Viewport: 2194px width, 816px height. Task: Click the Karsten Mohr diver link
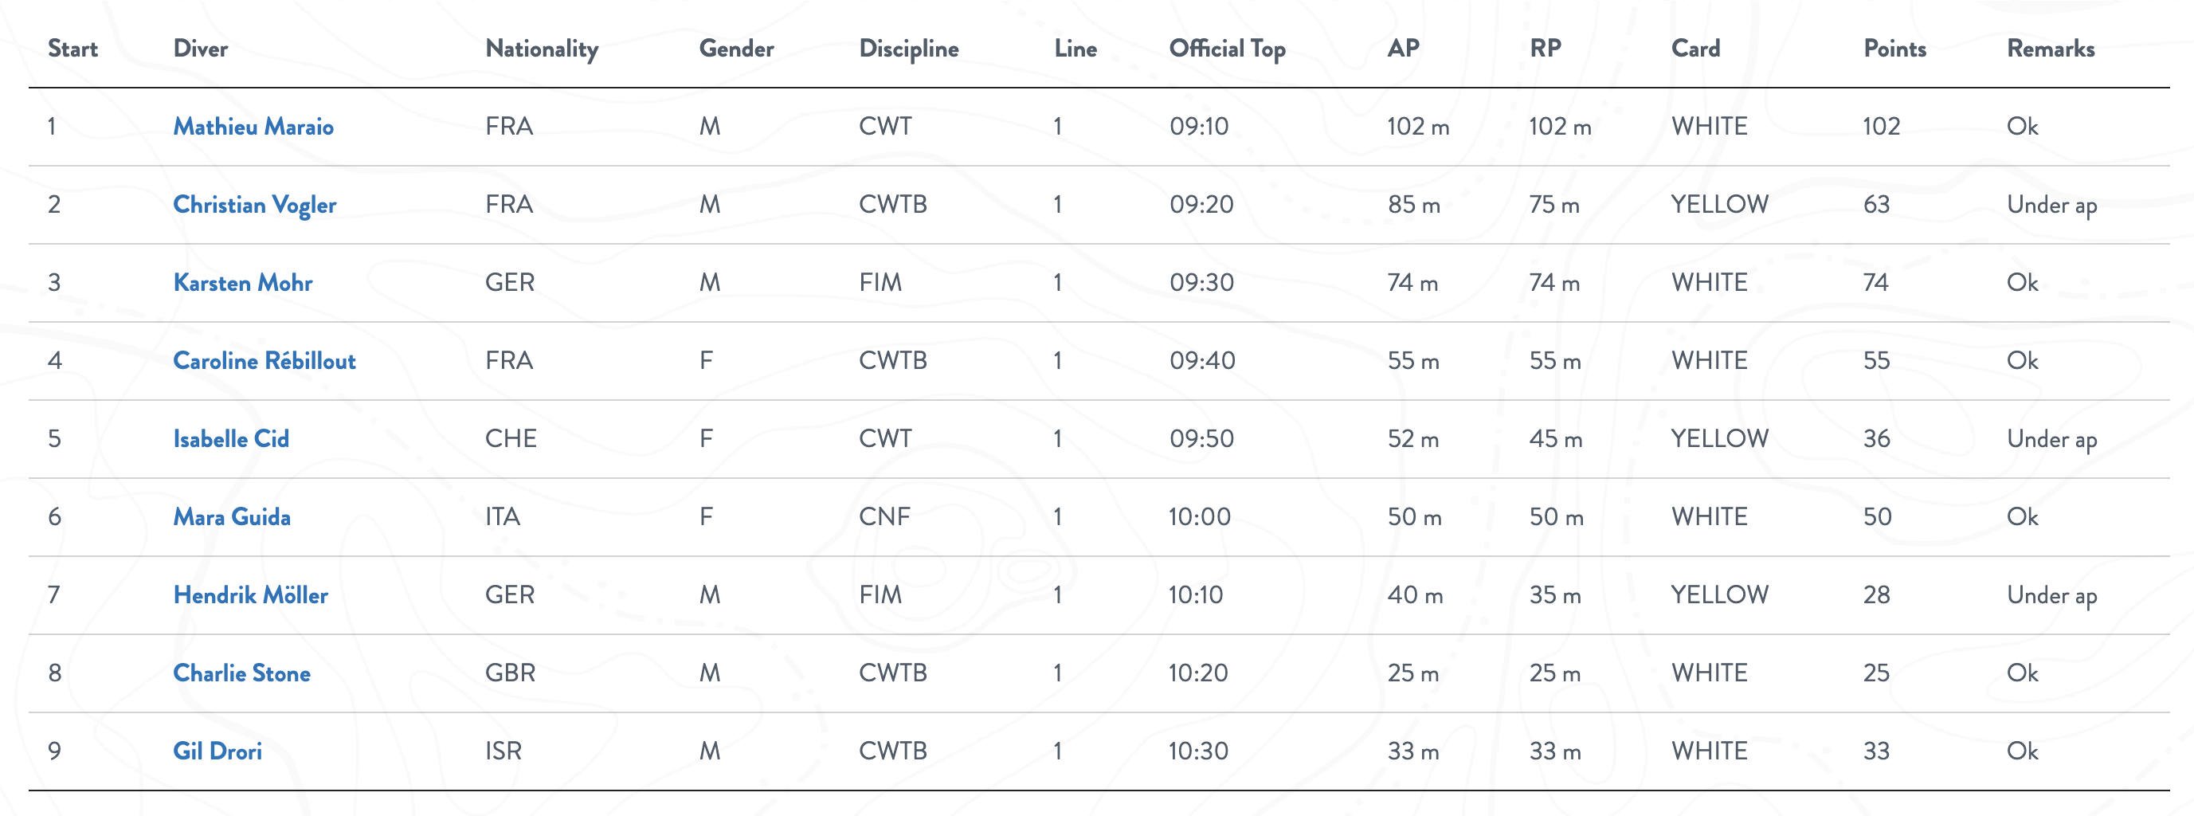click(243, 283)
